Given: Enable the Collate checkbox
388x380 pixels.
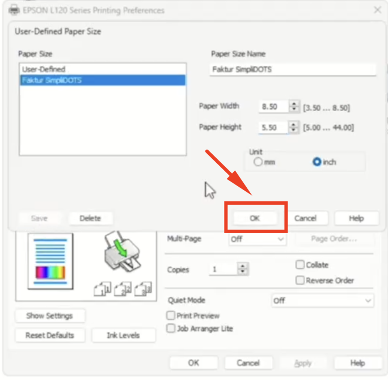Looking at the screenshot, I should click(300, 265).
